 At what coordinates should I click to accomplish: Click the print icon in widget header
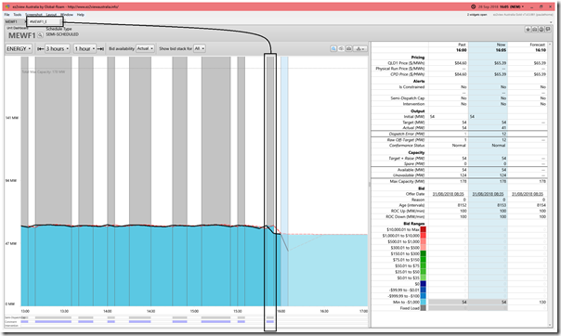tap(534, 30)
